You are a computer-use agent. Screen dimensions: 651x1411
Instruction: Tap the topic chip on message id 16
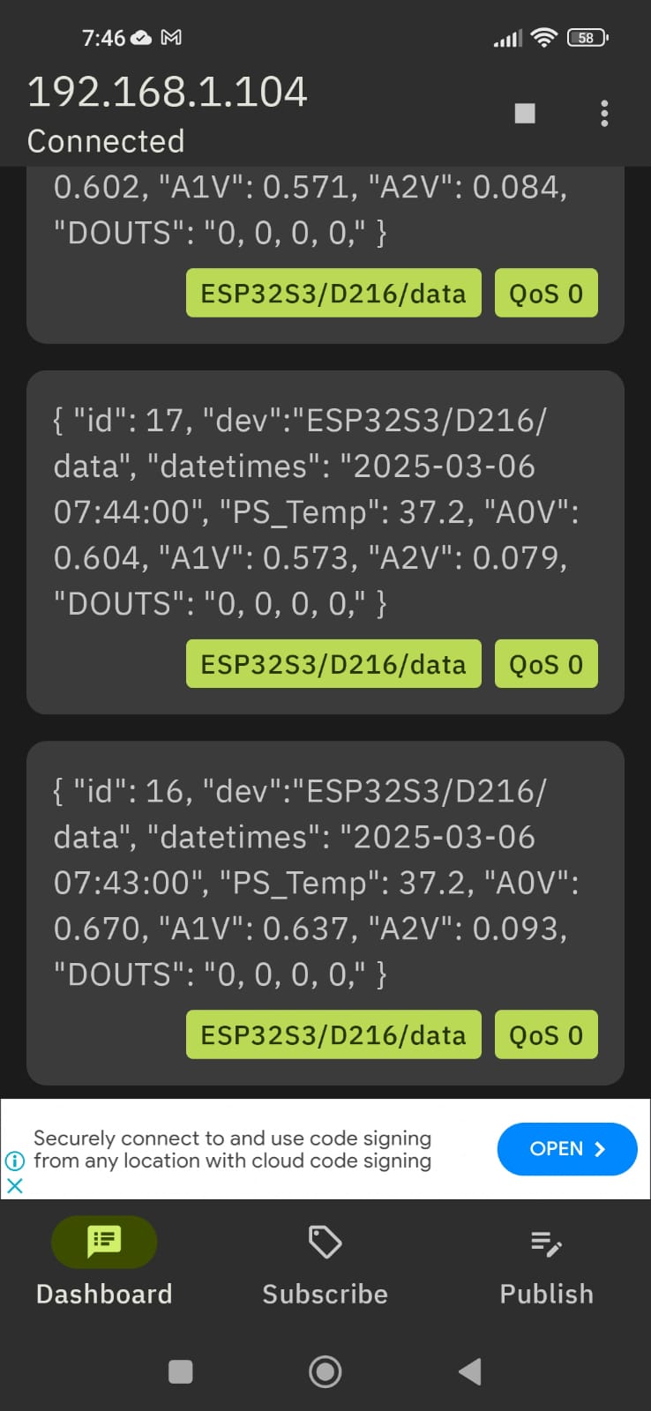pyautogui.click(x=333, y=1034)
